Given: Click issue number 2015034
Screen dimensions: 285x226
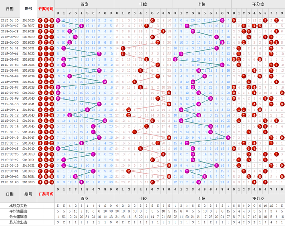Looking at the screenshot, I should (28, 65).
